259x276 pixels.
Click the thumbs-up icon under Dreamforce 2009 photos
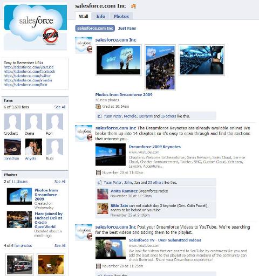100,116
